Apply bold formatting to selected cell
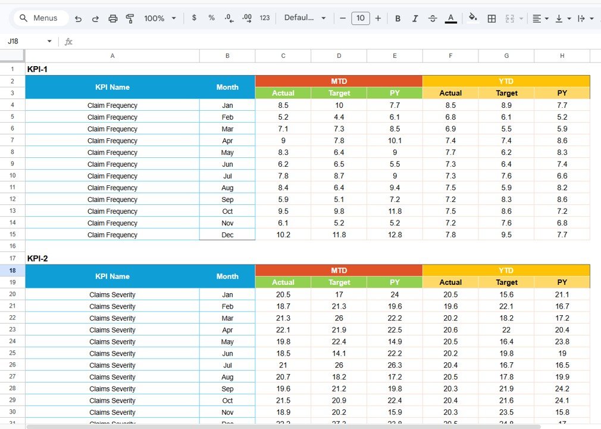Viewport: 601px width, 429px height. tap(397, 18)
